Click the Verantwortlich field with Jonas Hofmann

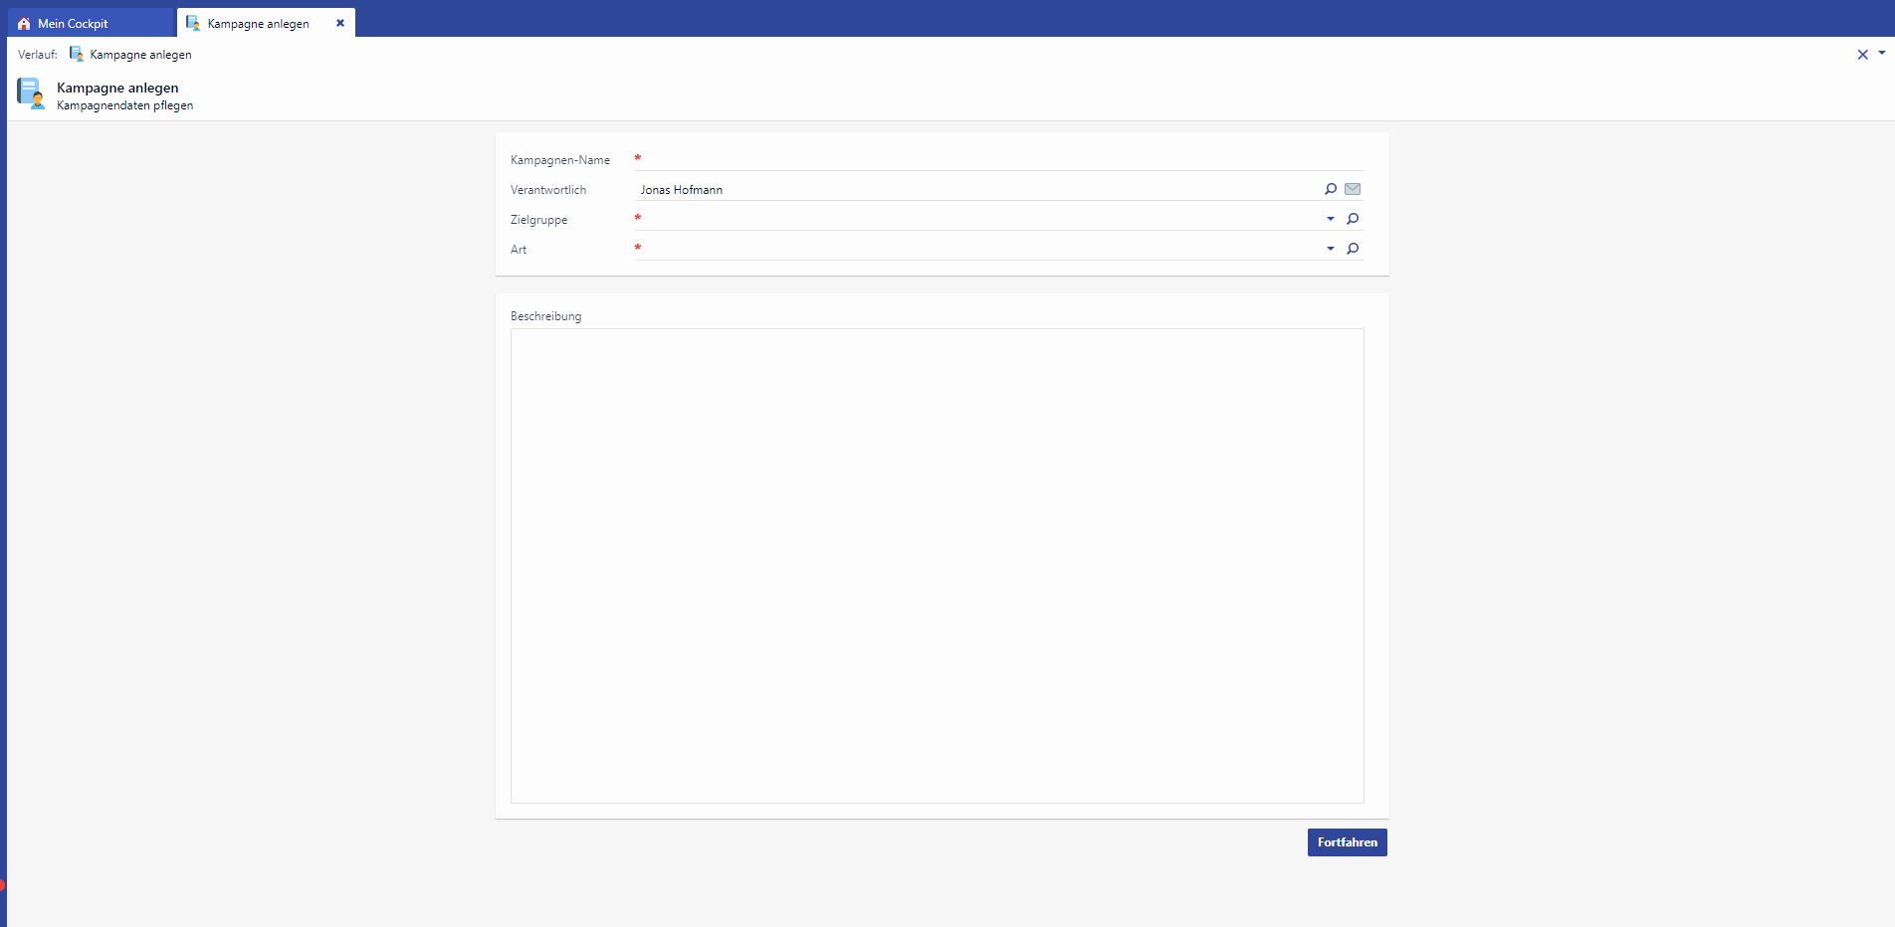tap(975, 189)
